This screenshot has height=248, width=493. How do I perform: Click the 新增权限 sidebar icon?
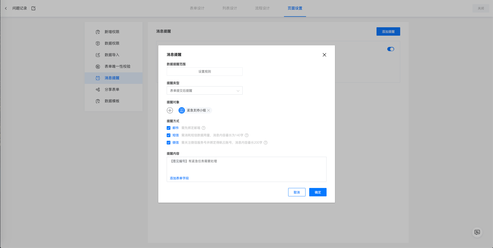pyautogui.click(x=98, y=32)
